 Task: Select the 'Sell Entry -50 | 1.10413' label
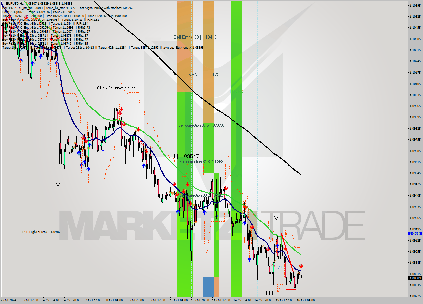click(195, 37)
